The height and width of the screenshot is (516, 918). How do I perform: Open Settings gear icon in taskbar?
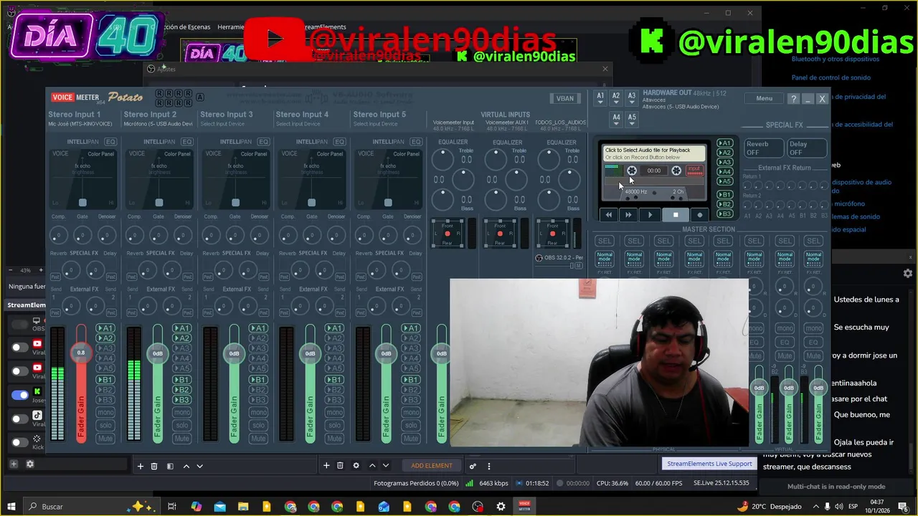pyautogui.click(x=501, y=506)
